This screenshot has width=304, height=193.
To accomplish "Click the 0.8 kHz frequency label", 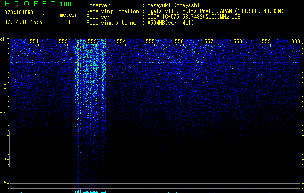I will [3, 135].
